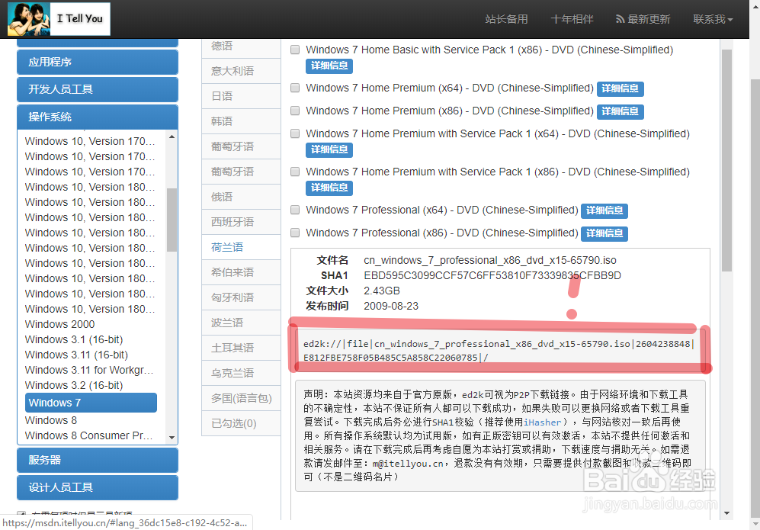
Task: Click the 十年相伴 navigation link
Action: pos(572,18)
